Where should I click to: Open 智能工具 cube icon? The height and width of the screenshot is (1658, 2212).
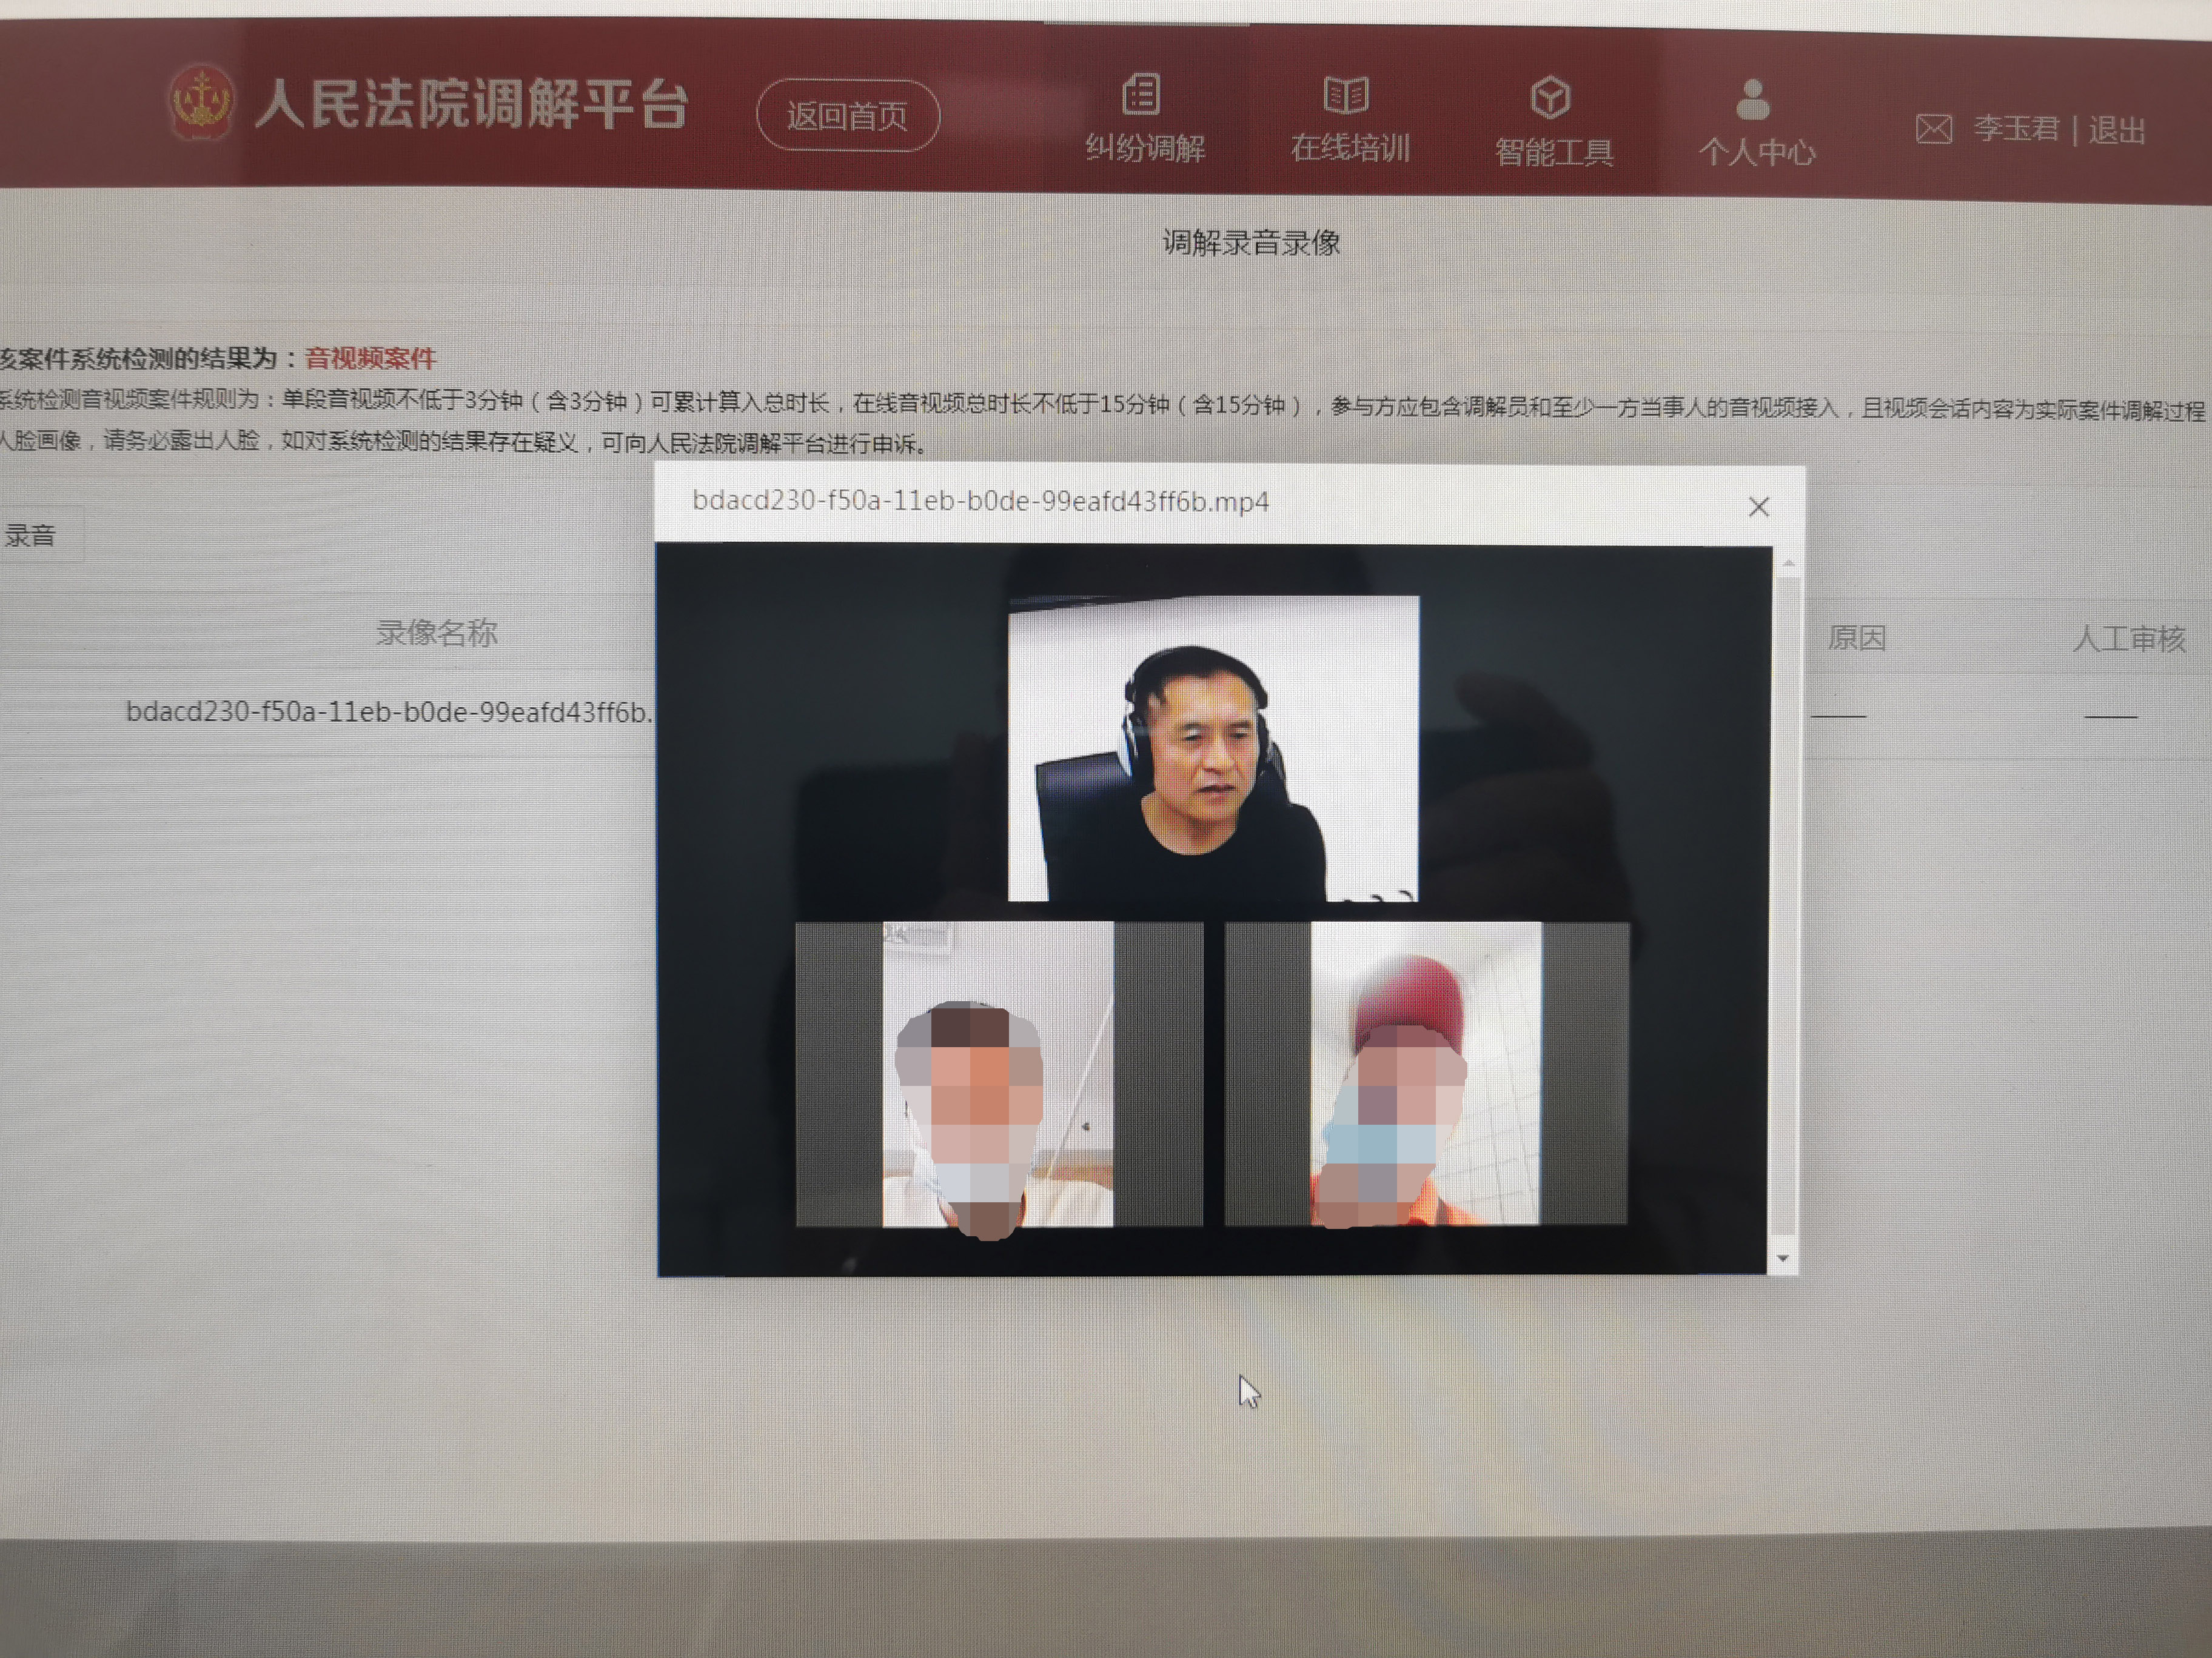(1550, 97)
